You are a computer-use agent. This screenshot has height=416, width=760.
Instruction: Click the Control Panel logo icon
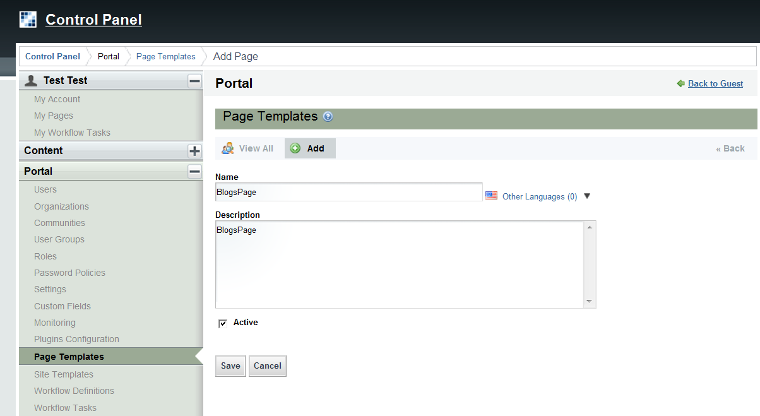click(28, 20)
